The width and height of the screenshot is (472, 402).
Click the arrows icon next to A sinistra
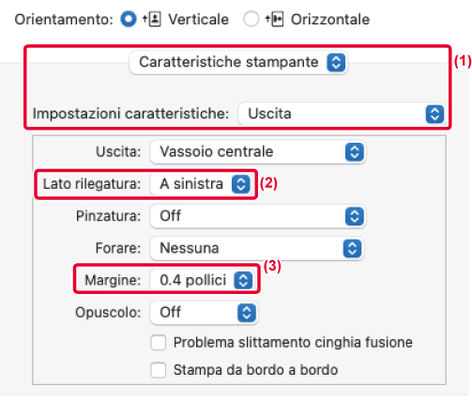click(x=241, y=184)
